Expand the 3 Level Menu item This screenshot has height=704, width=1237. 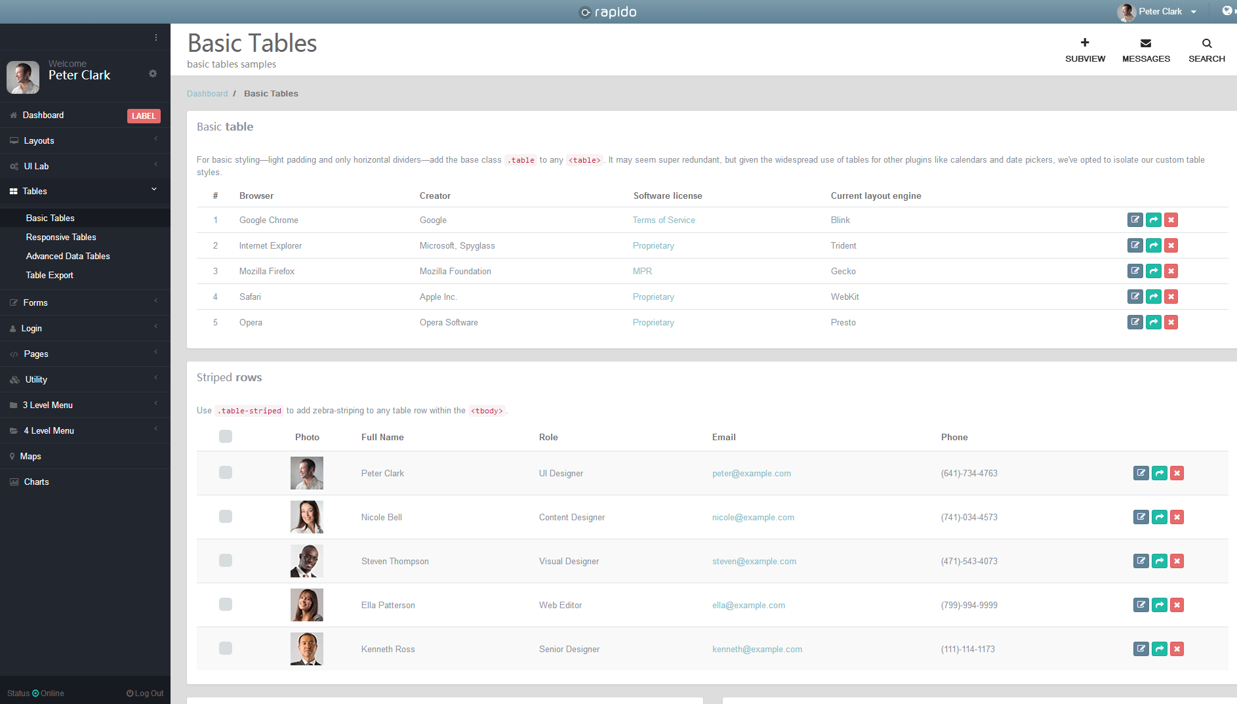pyautogui.click(x=85, y=405)
